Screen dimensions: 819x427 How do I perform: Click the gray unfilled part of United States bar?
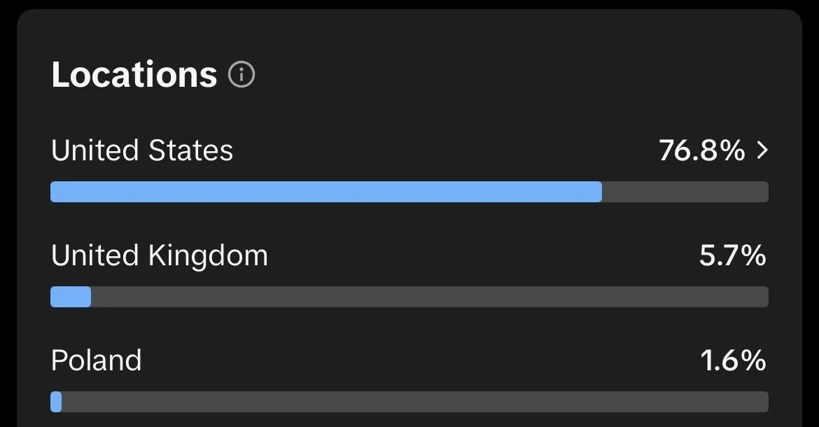coord(685,192)
